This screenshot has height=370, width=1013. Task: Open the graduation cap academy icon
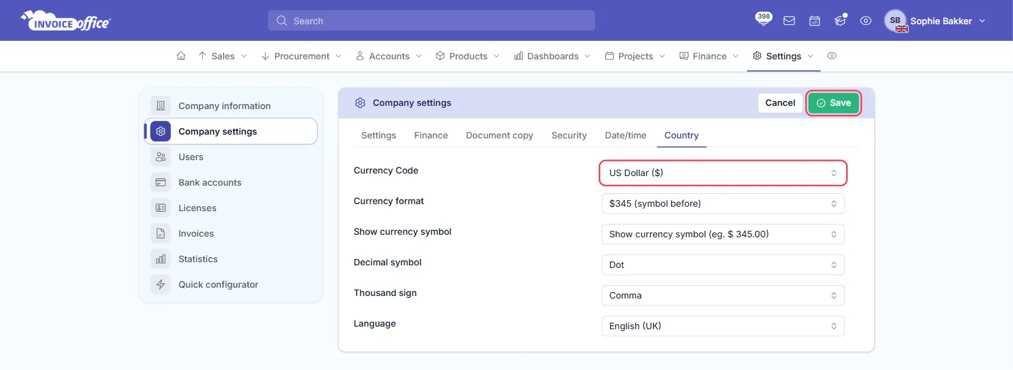pos(840,20)
